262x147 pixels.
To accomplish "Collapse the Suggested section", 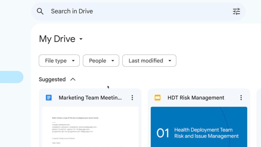I will click(73, 79).
